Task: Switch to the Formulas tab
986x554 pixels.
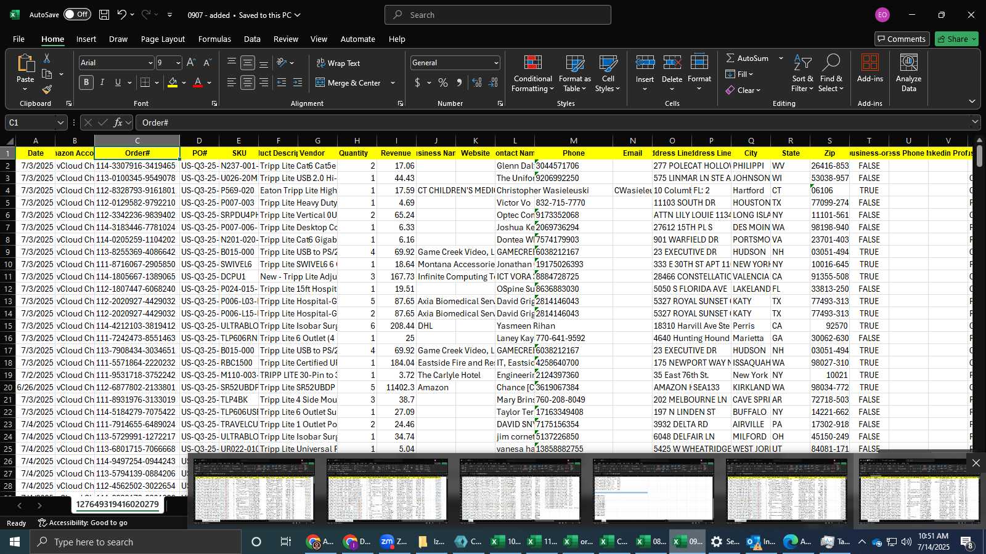Action: [x=214, y=39]
